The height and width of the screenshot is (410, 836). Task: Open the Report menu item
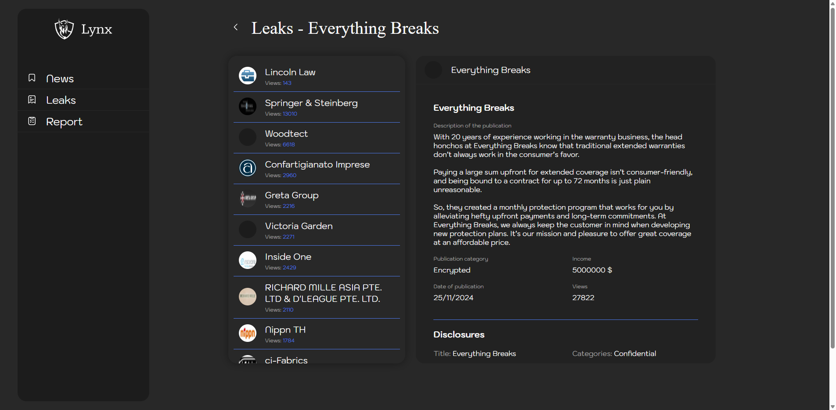(x=64, y=122)
